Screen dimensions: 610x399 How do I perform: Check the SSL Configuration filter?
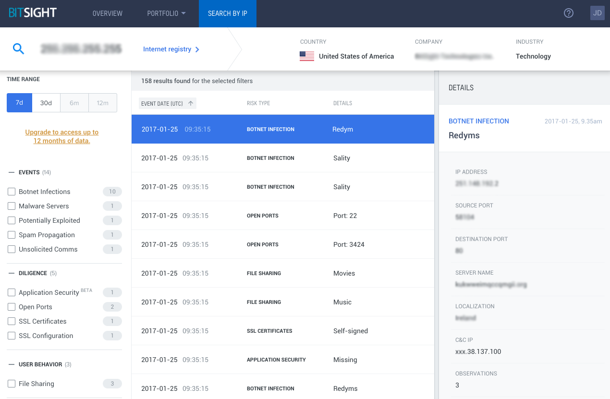(12, 336)
